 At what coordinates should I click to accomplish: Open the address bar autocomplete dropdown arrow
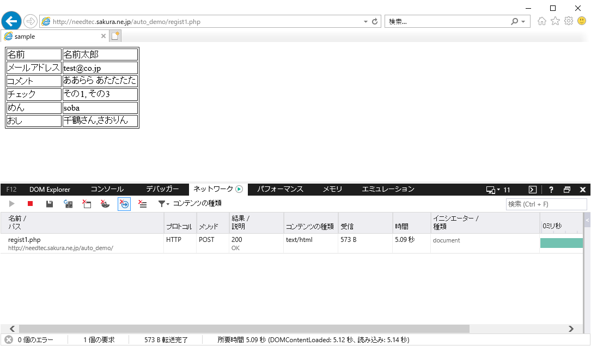coord(365,21)
